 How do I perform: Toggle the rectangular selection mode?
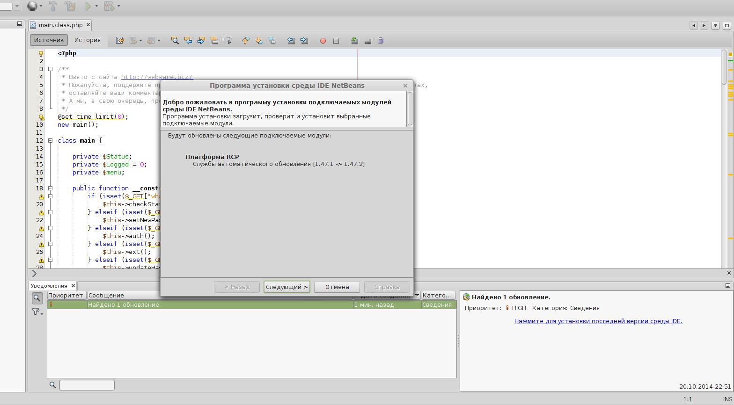pos(228,41)
